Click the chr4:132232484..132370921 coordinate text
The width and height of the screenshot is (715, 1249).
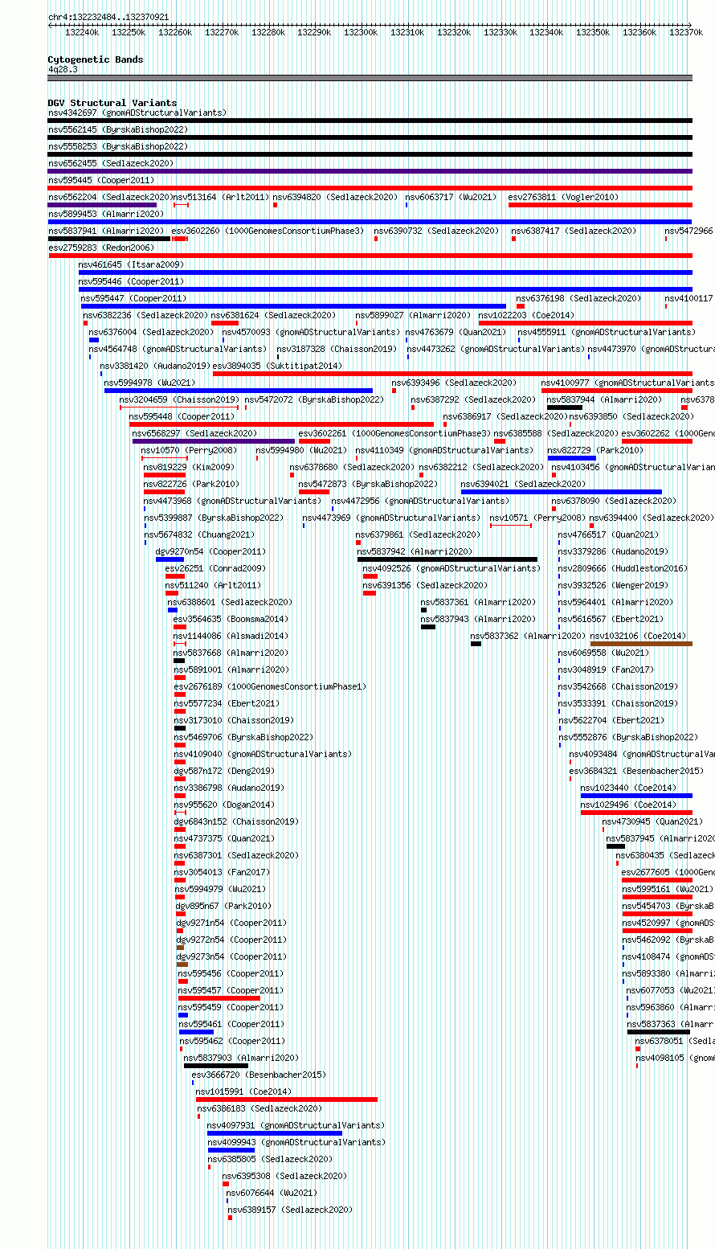[108, 17]
